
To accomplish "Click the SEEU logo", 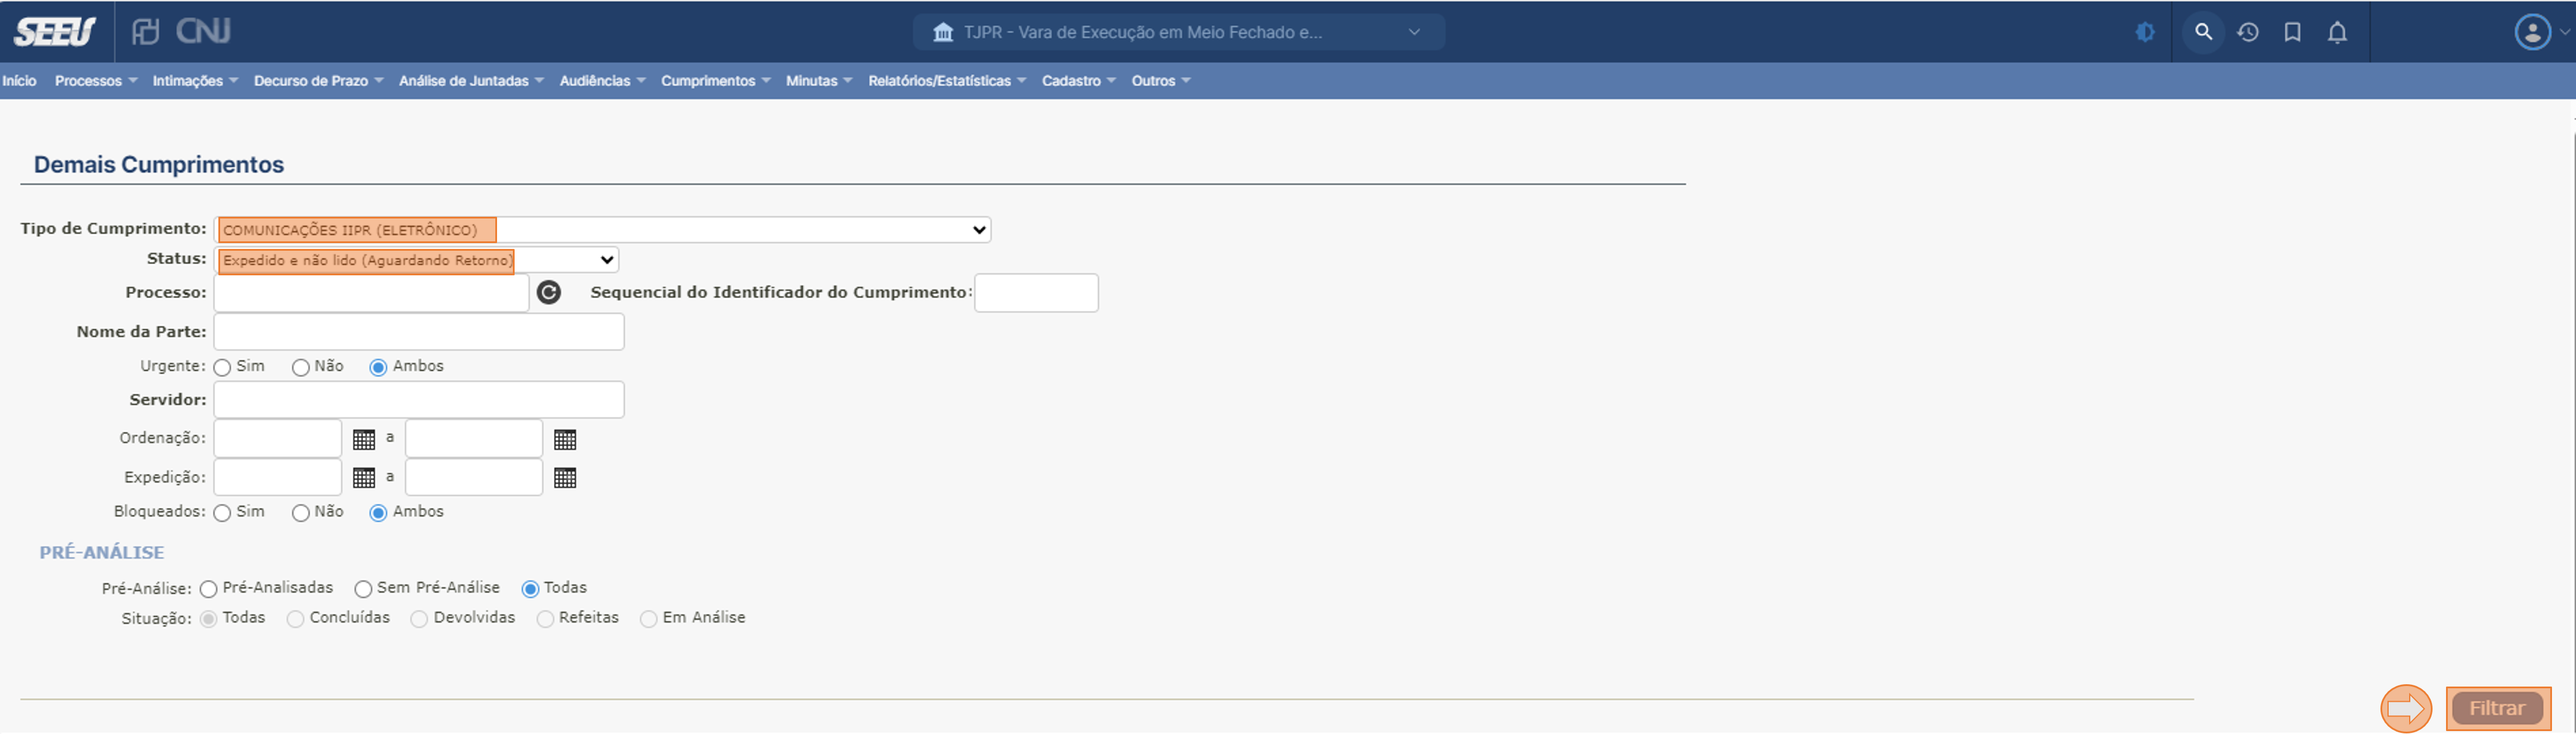I will point(55,32).
